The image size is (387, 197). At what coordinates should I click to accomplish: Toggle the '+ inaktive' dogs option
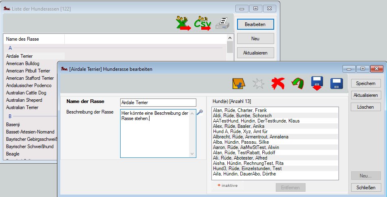coord(227,185)
